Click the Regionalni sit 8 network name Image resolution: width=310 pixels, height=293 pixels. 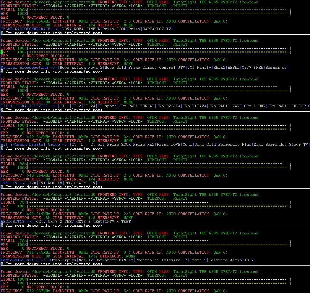coord(20,260)
